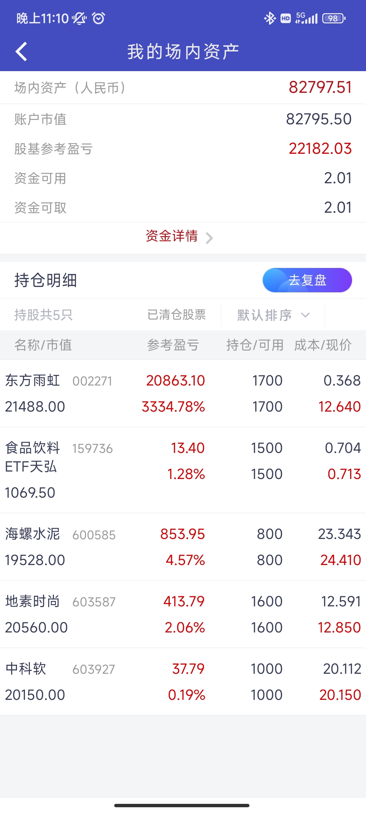Click the chevron beside 资金详情
Screen dimensions: 366x813
209,238
